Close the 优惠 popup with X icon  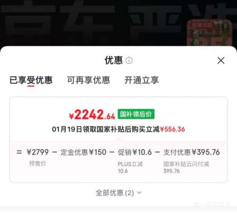(221, 60)
